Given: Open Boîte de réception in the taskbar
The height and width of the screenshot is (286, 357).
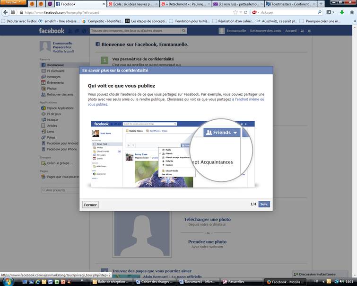Looking at the screenshot, I should (x=112, y=282).
